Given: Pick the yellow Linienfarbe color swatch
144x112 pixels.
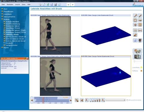Looking at the screenshot, I should 141,68.
